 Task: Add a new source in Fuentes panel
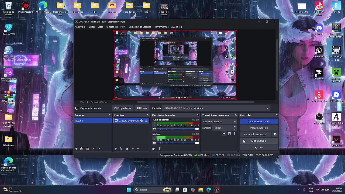pyautogui.click(x=116, y=149)
